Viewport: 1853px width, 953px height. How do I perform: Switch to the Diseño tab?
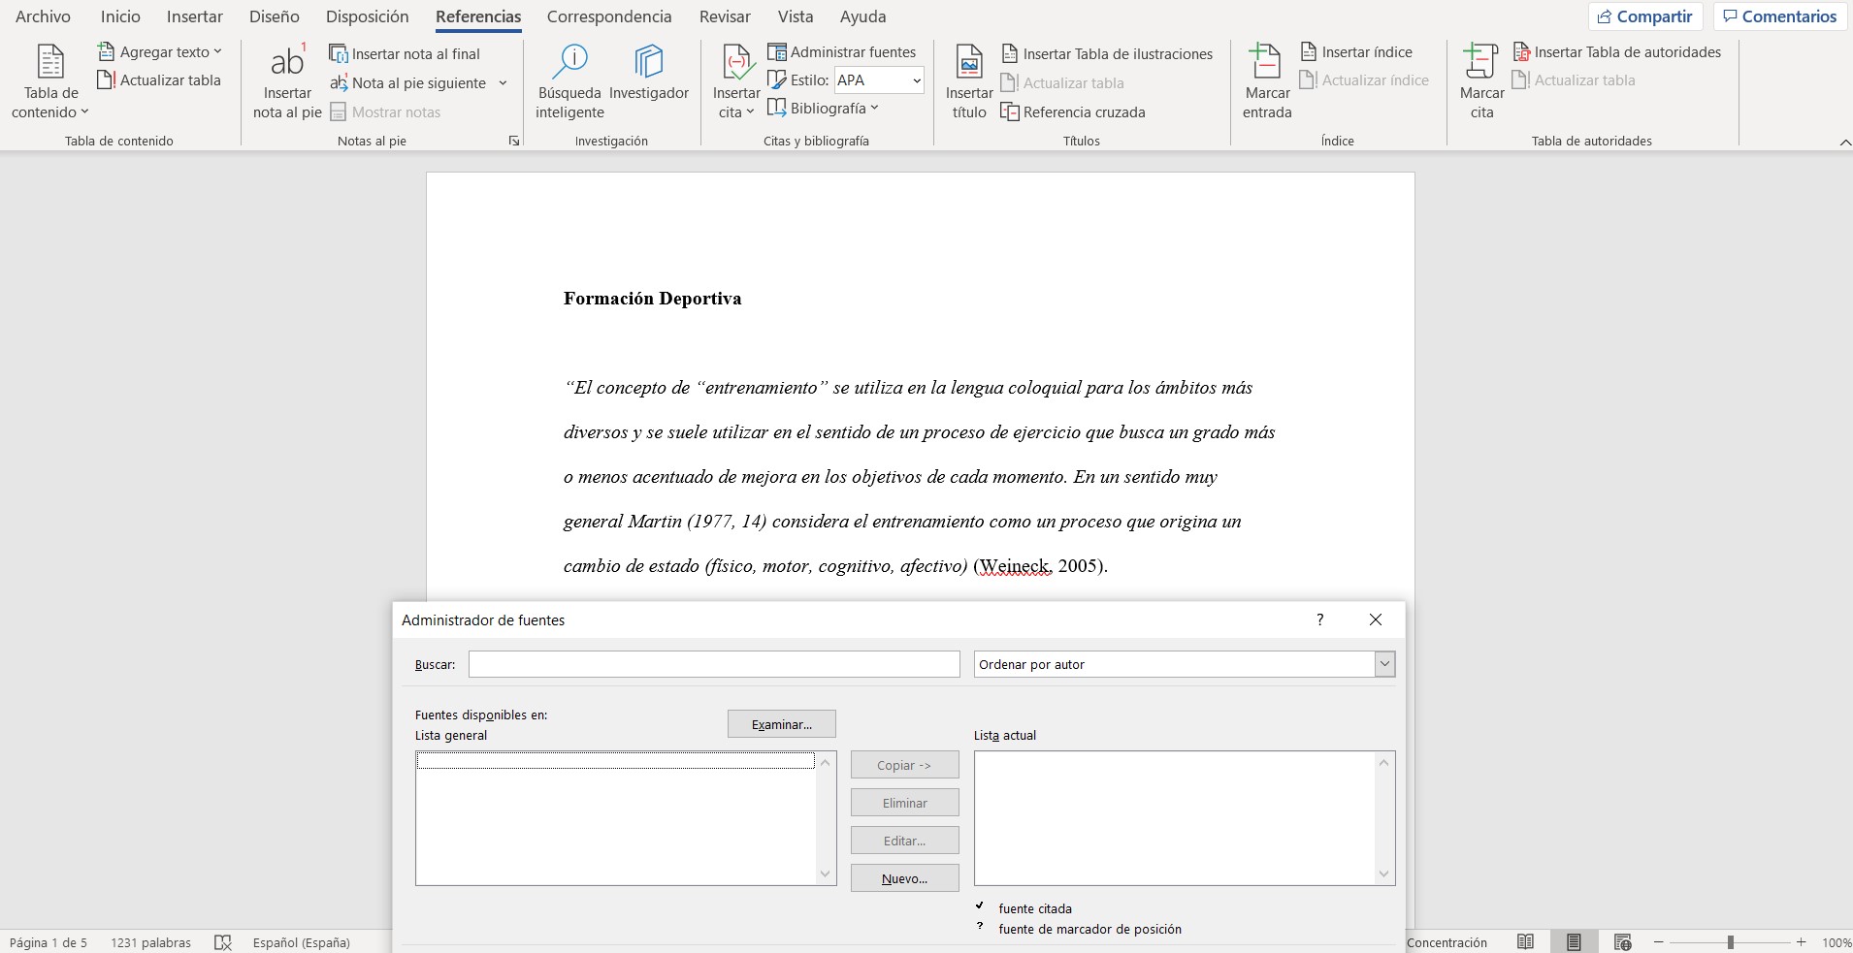tap(275, 16)
